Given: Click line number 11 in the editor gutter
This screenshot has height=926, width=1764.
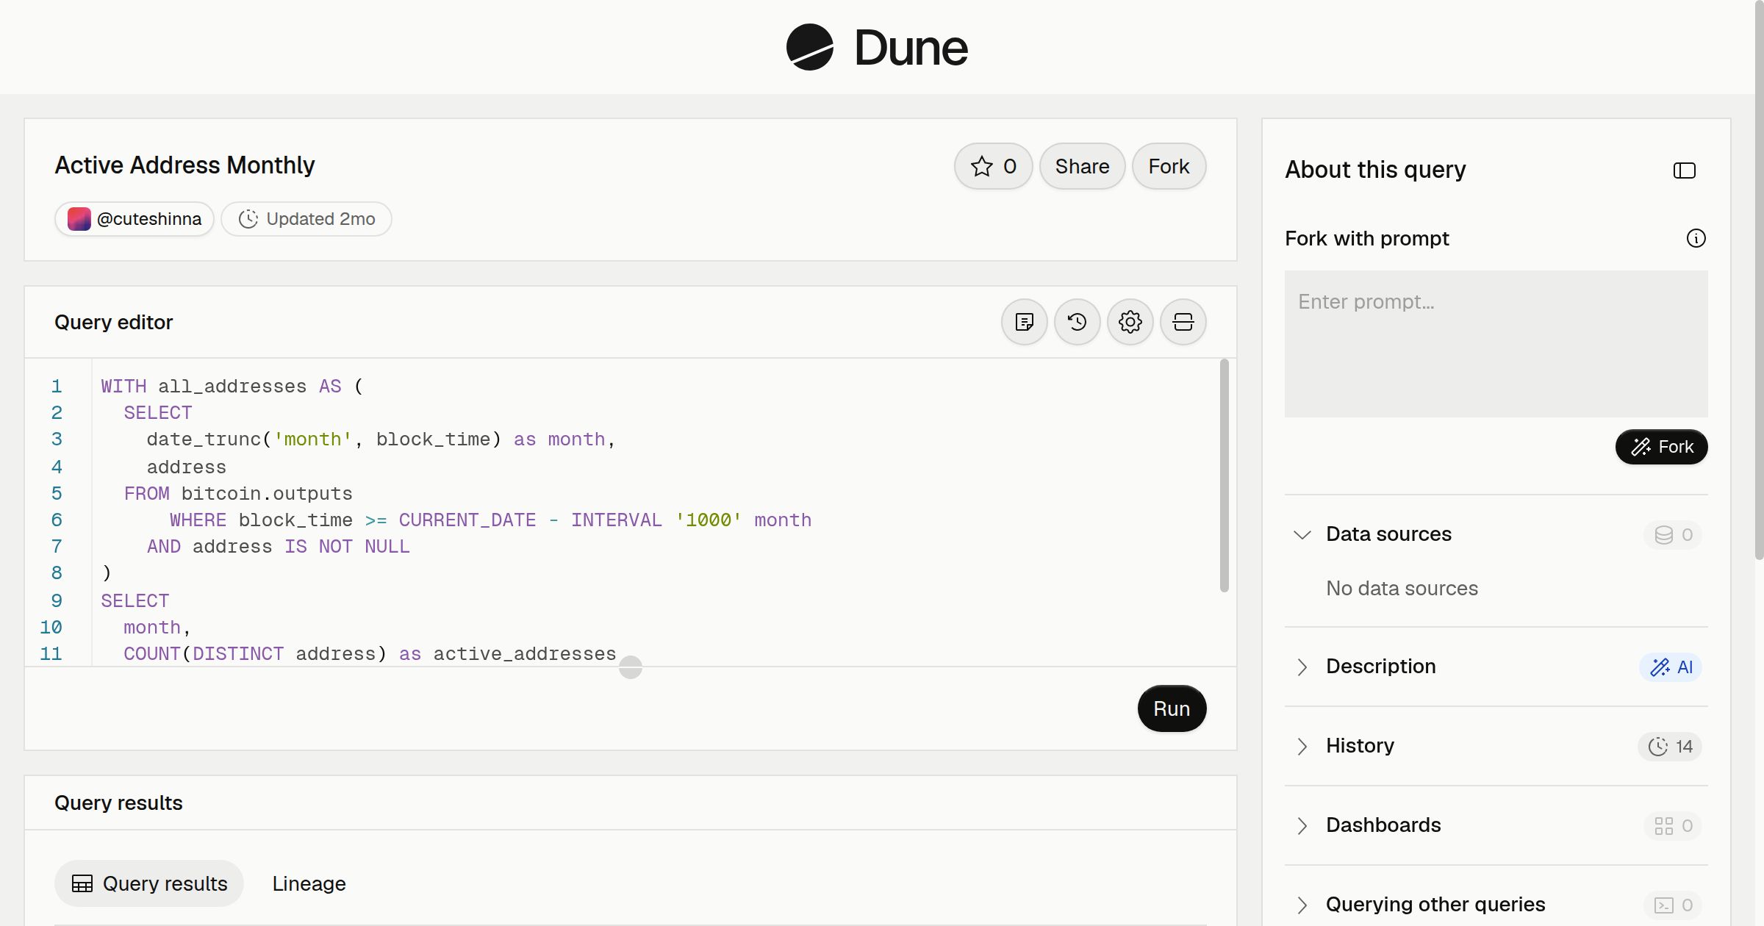Looking at the screenshot, I should (x=51, y=653).
